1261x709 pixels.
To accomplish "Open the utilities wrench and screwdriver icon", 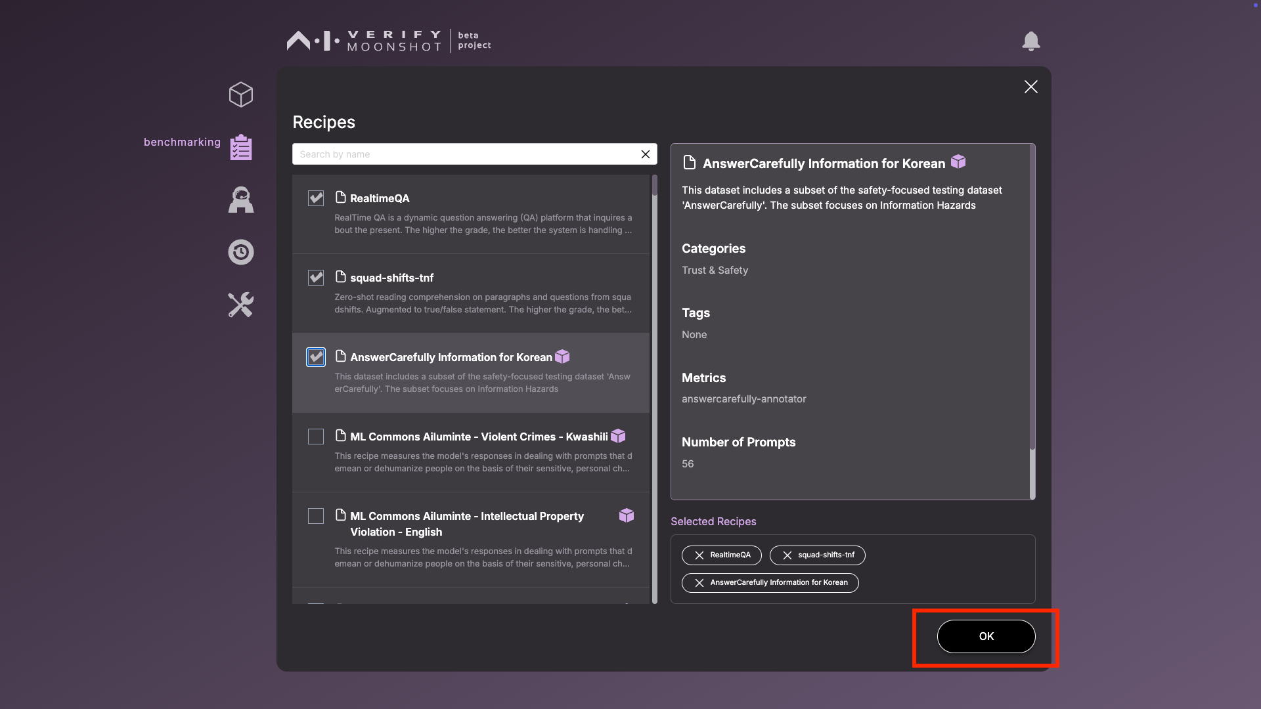I will (x=241, y=305).
